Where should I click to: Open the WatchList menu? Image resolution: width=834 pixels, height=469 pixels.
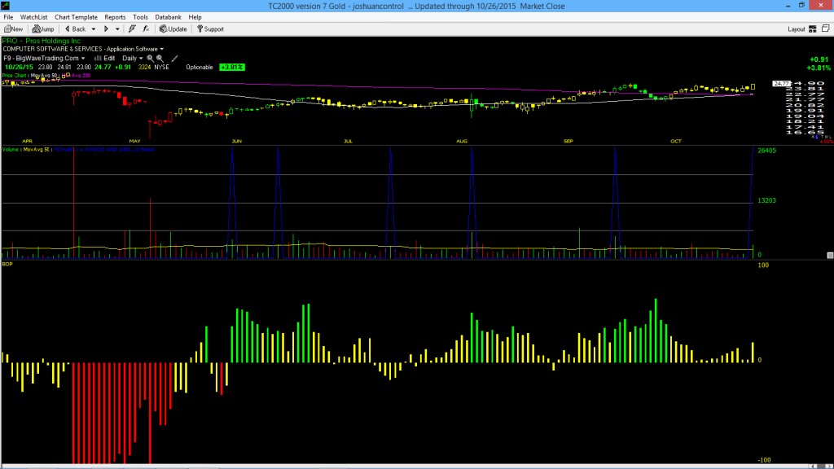pos(33,17)
